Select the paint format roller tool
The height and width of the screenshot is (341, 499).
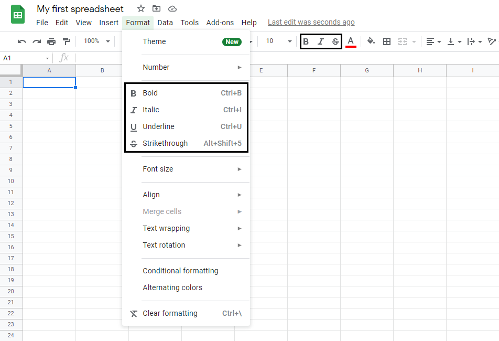click(x=66, y=41)
